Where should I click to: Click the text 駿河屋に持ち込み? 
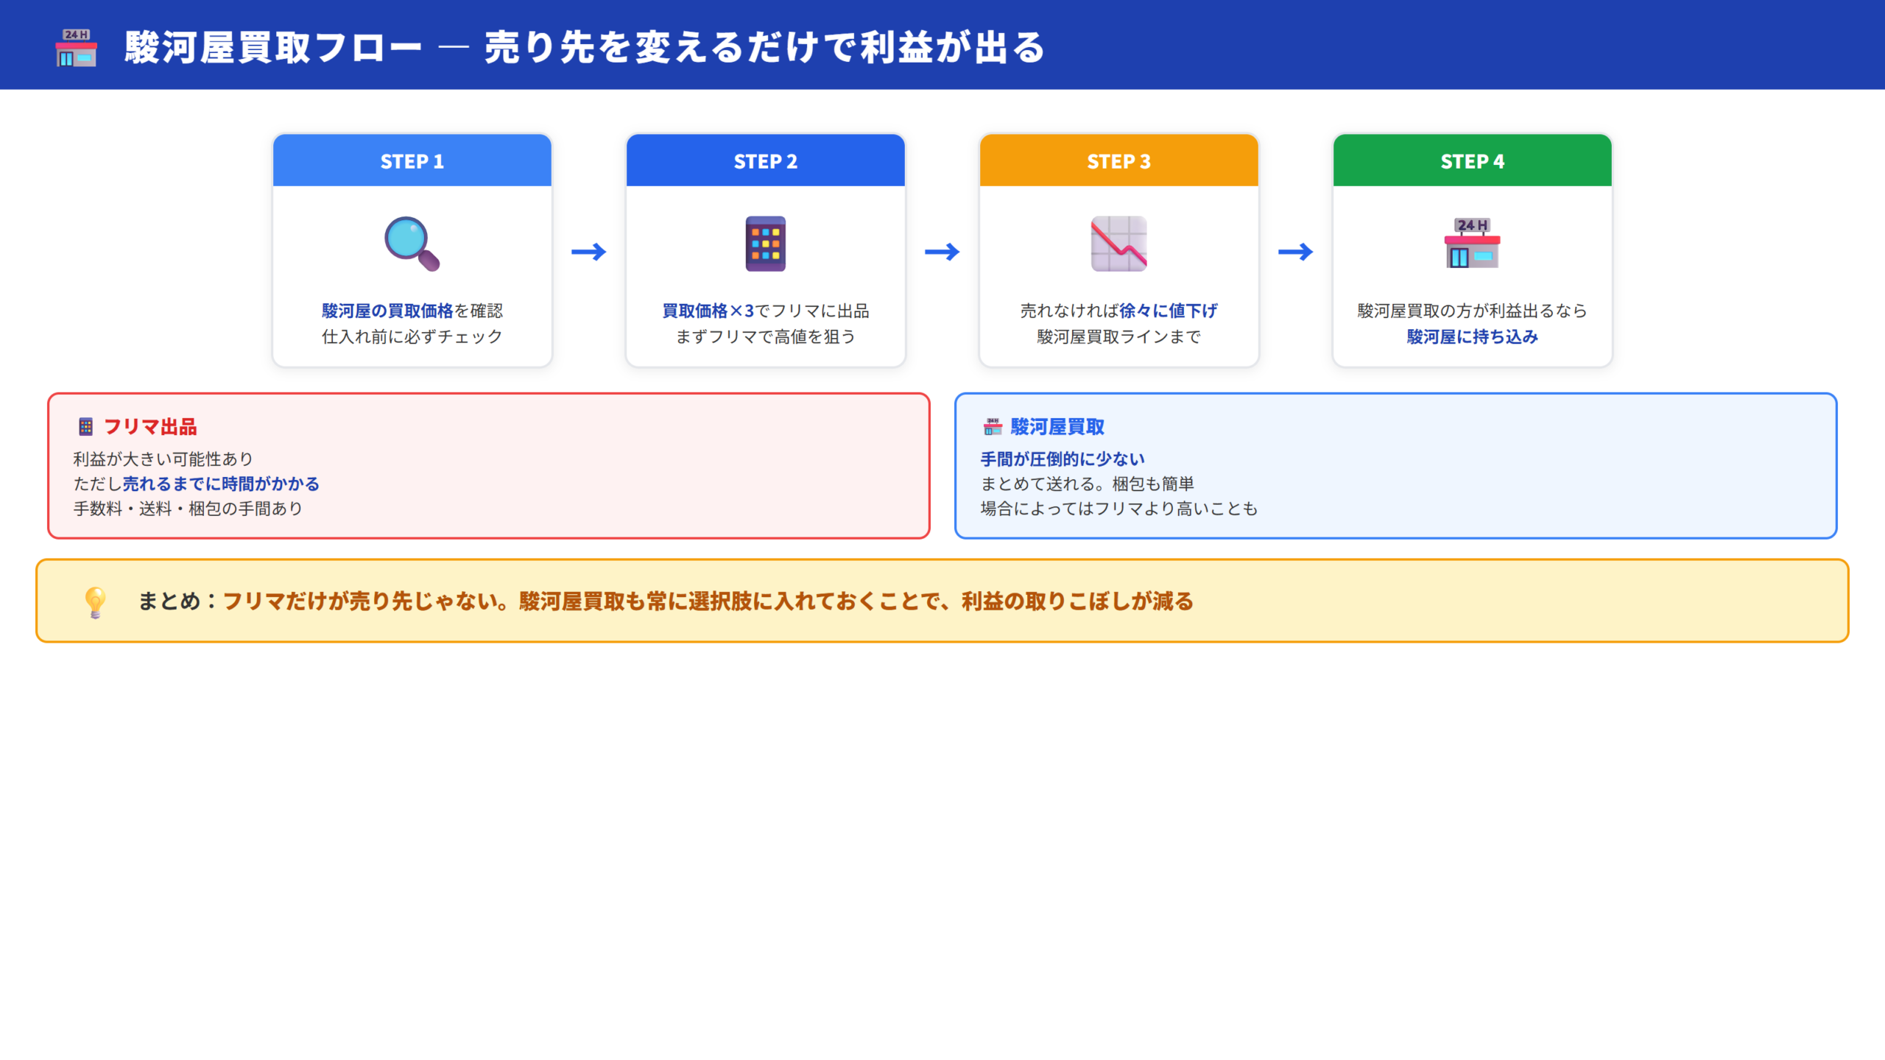pyautogui.click(x=1473, y=336)
